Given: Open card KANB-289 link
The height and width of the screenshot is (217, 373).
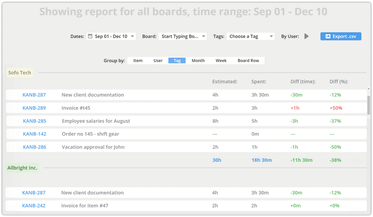Looking at the screenshot, I should [34, 108].
